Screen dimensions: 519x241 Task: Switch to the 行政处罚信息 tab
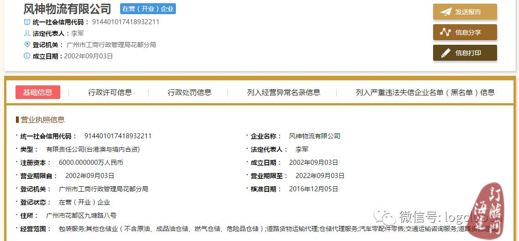point(189,92)
